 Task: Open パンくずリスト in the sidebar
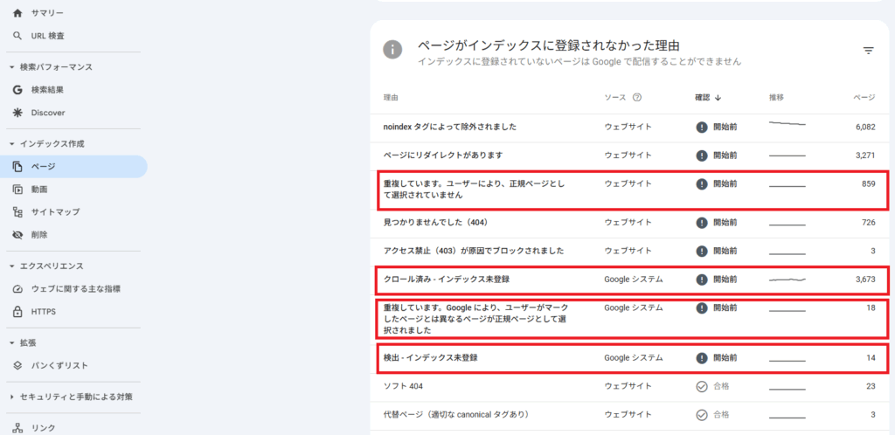pos(59,365)
